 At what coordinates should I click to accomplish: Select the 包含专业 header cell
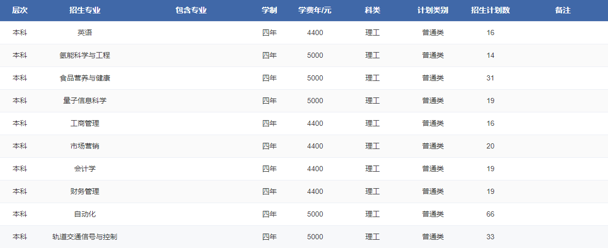pyautogui.click(x=191, y=10)
